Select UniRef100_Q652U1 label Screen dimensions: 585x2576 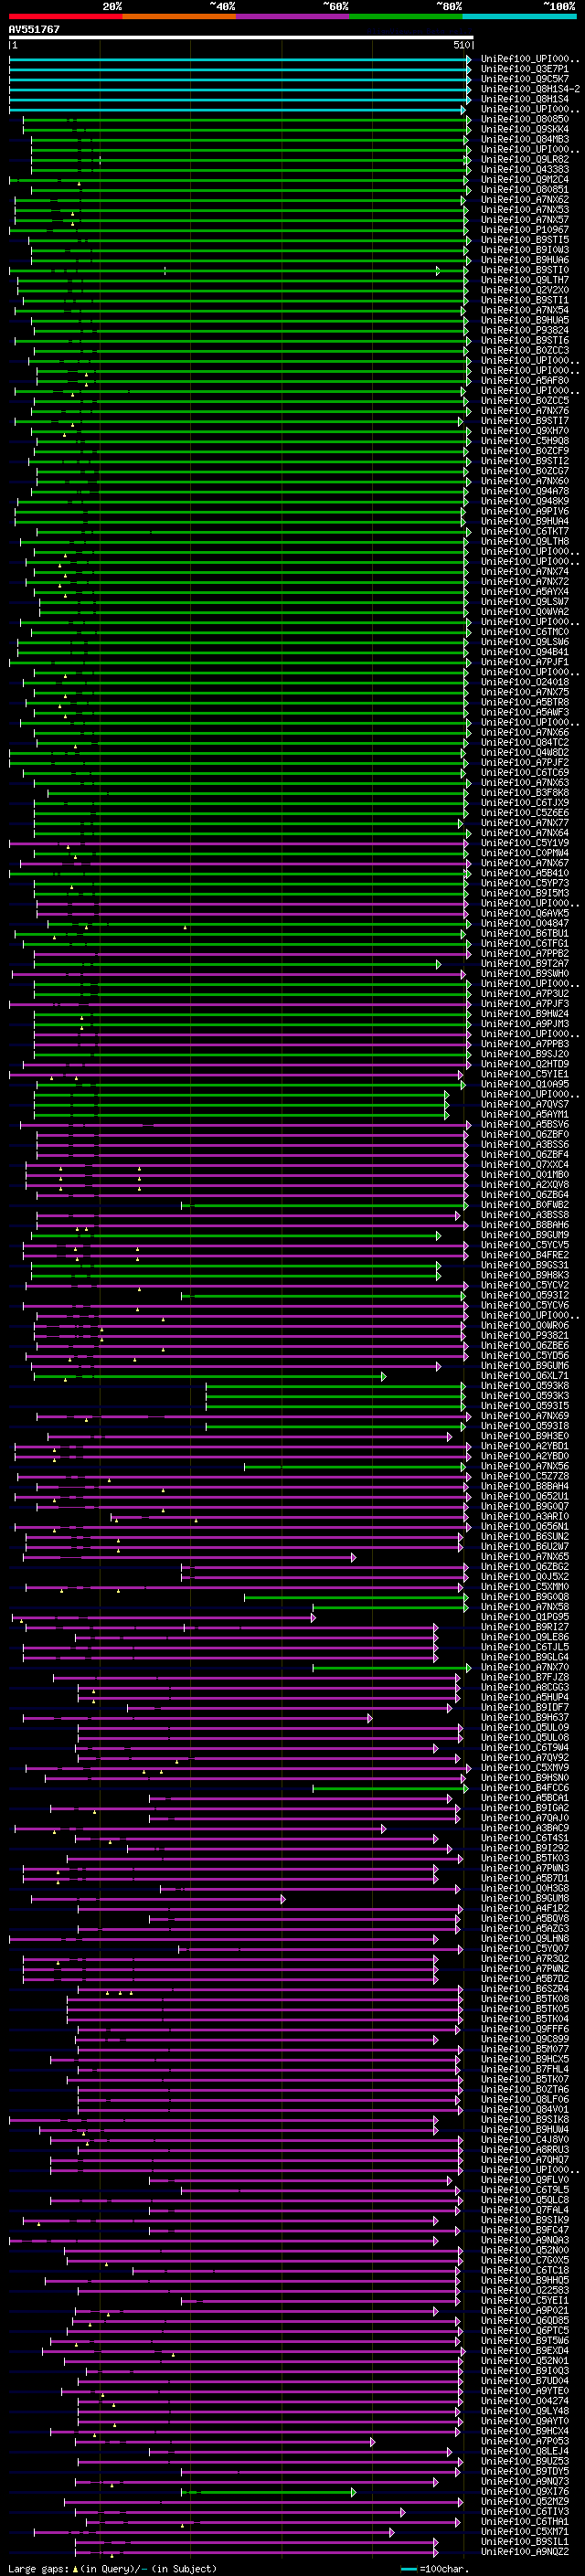pos(525,1496)
